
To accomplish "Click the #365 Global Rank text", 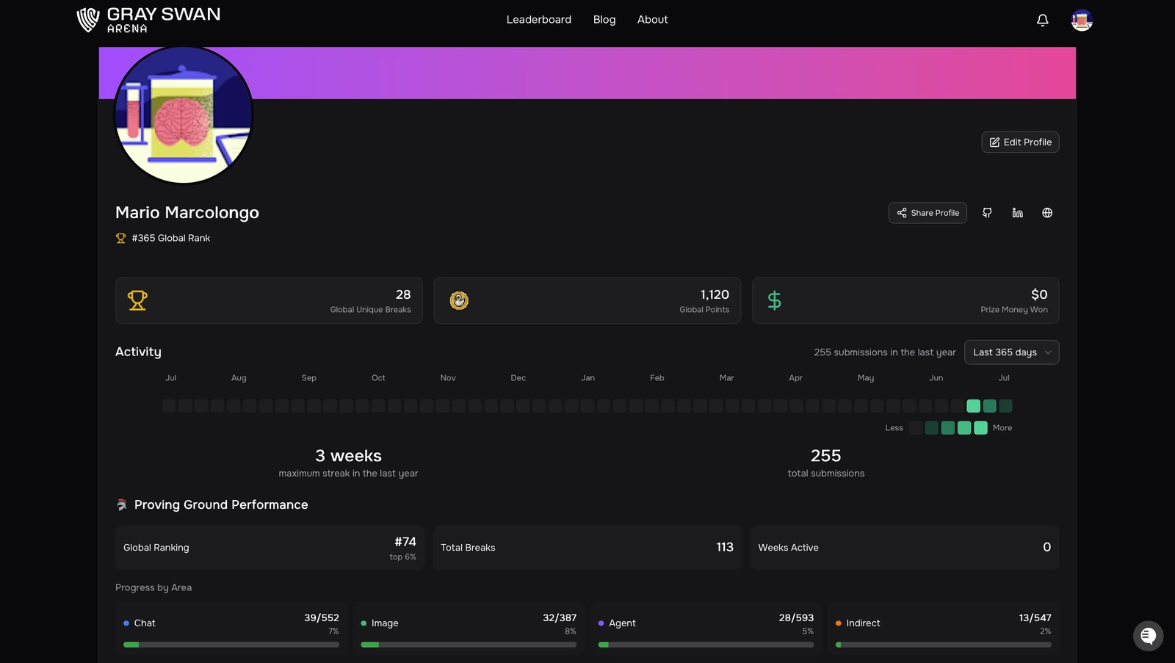I will click(170, 238).
